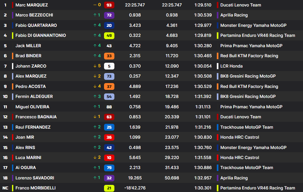Viewport: 303px width, 192px height.
Task: Click Jack Miller's number 43 badge
Action: coord(109,46)
